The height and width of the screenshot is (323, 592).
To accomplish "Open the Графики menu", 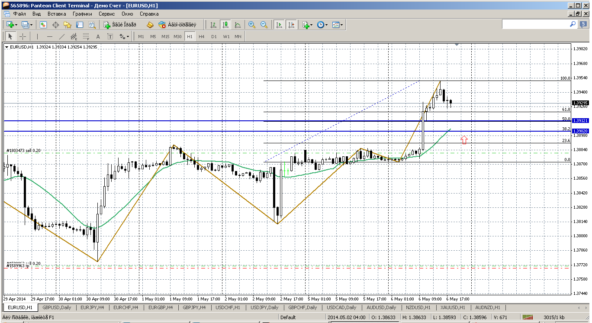I will point(82,14).
